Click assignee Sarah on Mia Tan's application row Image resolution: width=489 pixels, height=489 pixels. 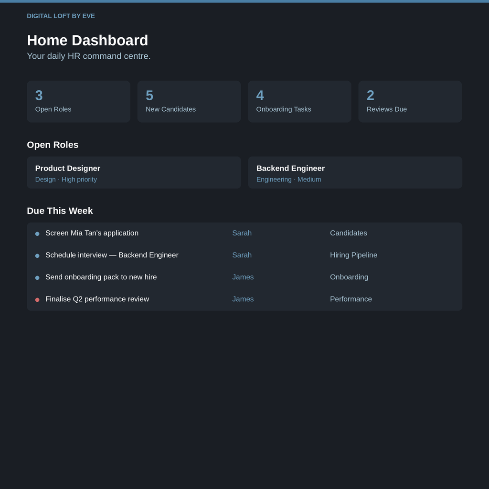pyautogui.click(x=242, y=233)
